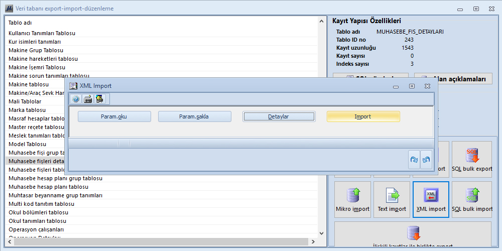Click the redo arrow icon in XML Import dialog

tap(414, 160)
